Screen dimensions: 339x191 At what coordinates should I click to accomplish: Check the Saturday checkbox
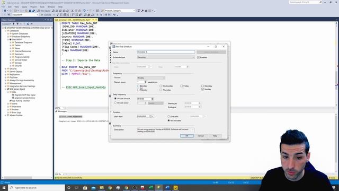coord(202,86)
